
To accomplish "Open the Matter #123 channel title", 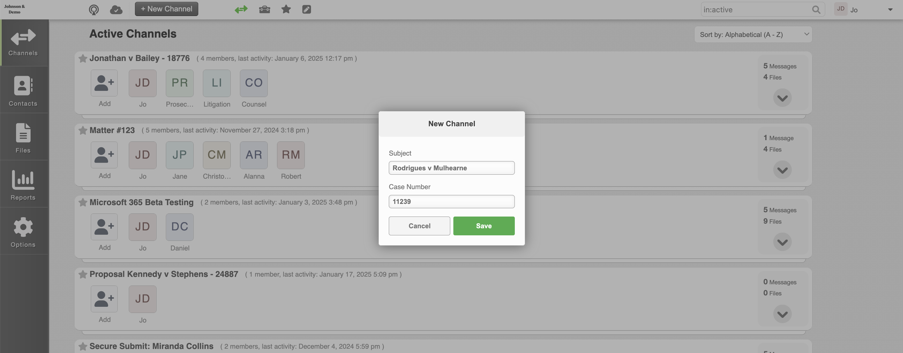I will click(112, 130).
